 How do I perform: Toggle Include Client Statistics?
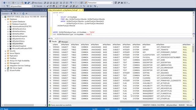(x=67, y=6)
